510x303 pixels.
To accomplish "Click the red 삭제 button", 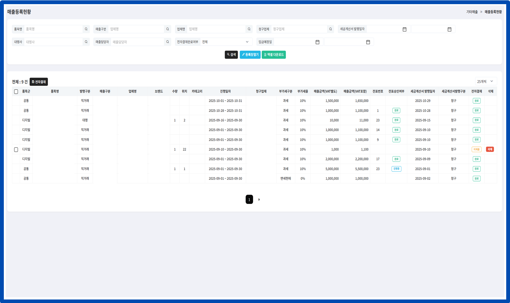I will coord(490,149).
